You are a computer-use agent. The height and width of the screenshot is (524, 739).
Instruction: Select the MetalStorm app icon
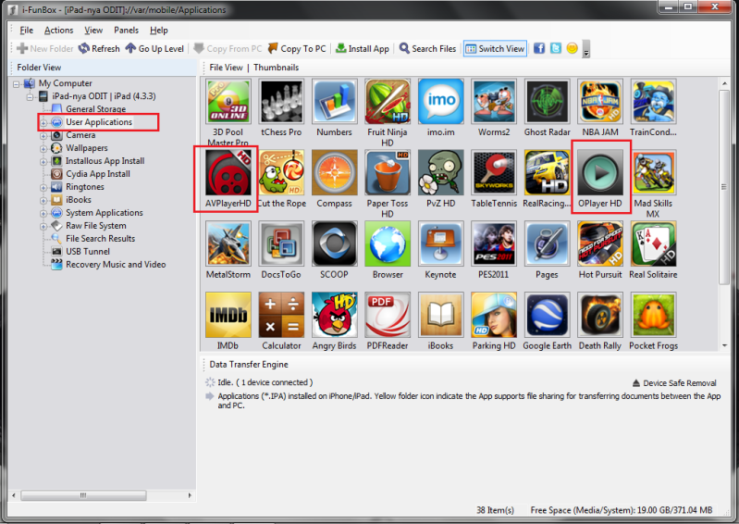(228, 243)
